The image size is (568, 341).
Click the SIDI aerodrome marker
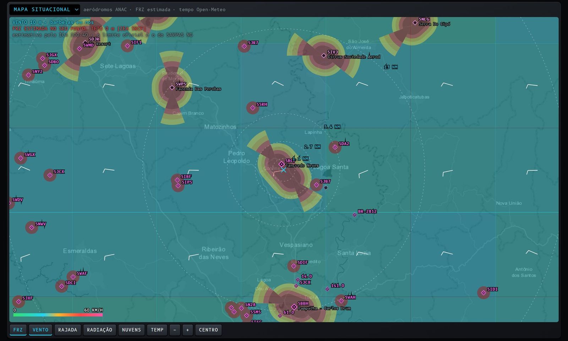pyautogui.click(x=484, y=293)
